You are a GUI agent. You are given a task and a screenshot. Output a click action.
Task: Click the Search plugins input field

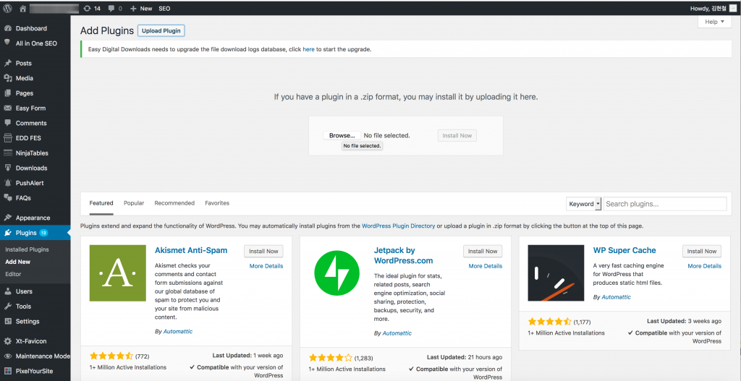tap(665, 204)
